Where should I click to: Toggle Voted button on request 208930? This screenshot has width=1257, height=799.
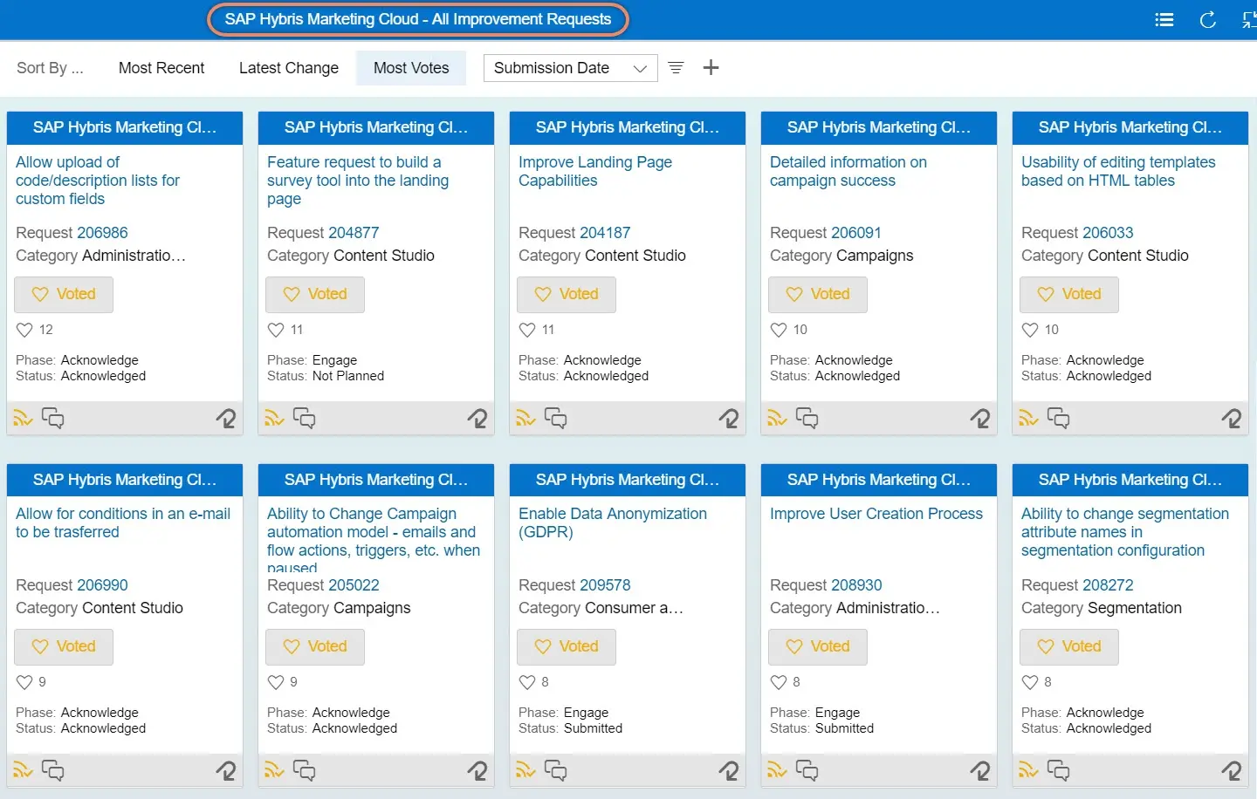tap(818, 647)
